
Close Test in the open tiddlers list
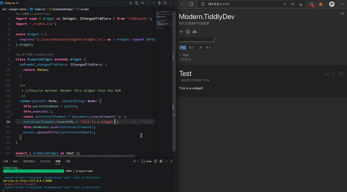(180, 55)
